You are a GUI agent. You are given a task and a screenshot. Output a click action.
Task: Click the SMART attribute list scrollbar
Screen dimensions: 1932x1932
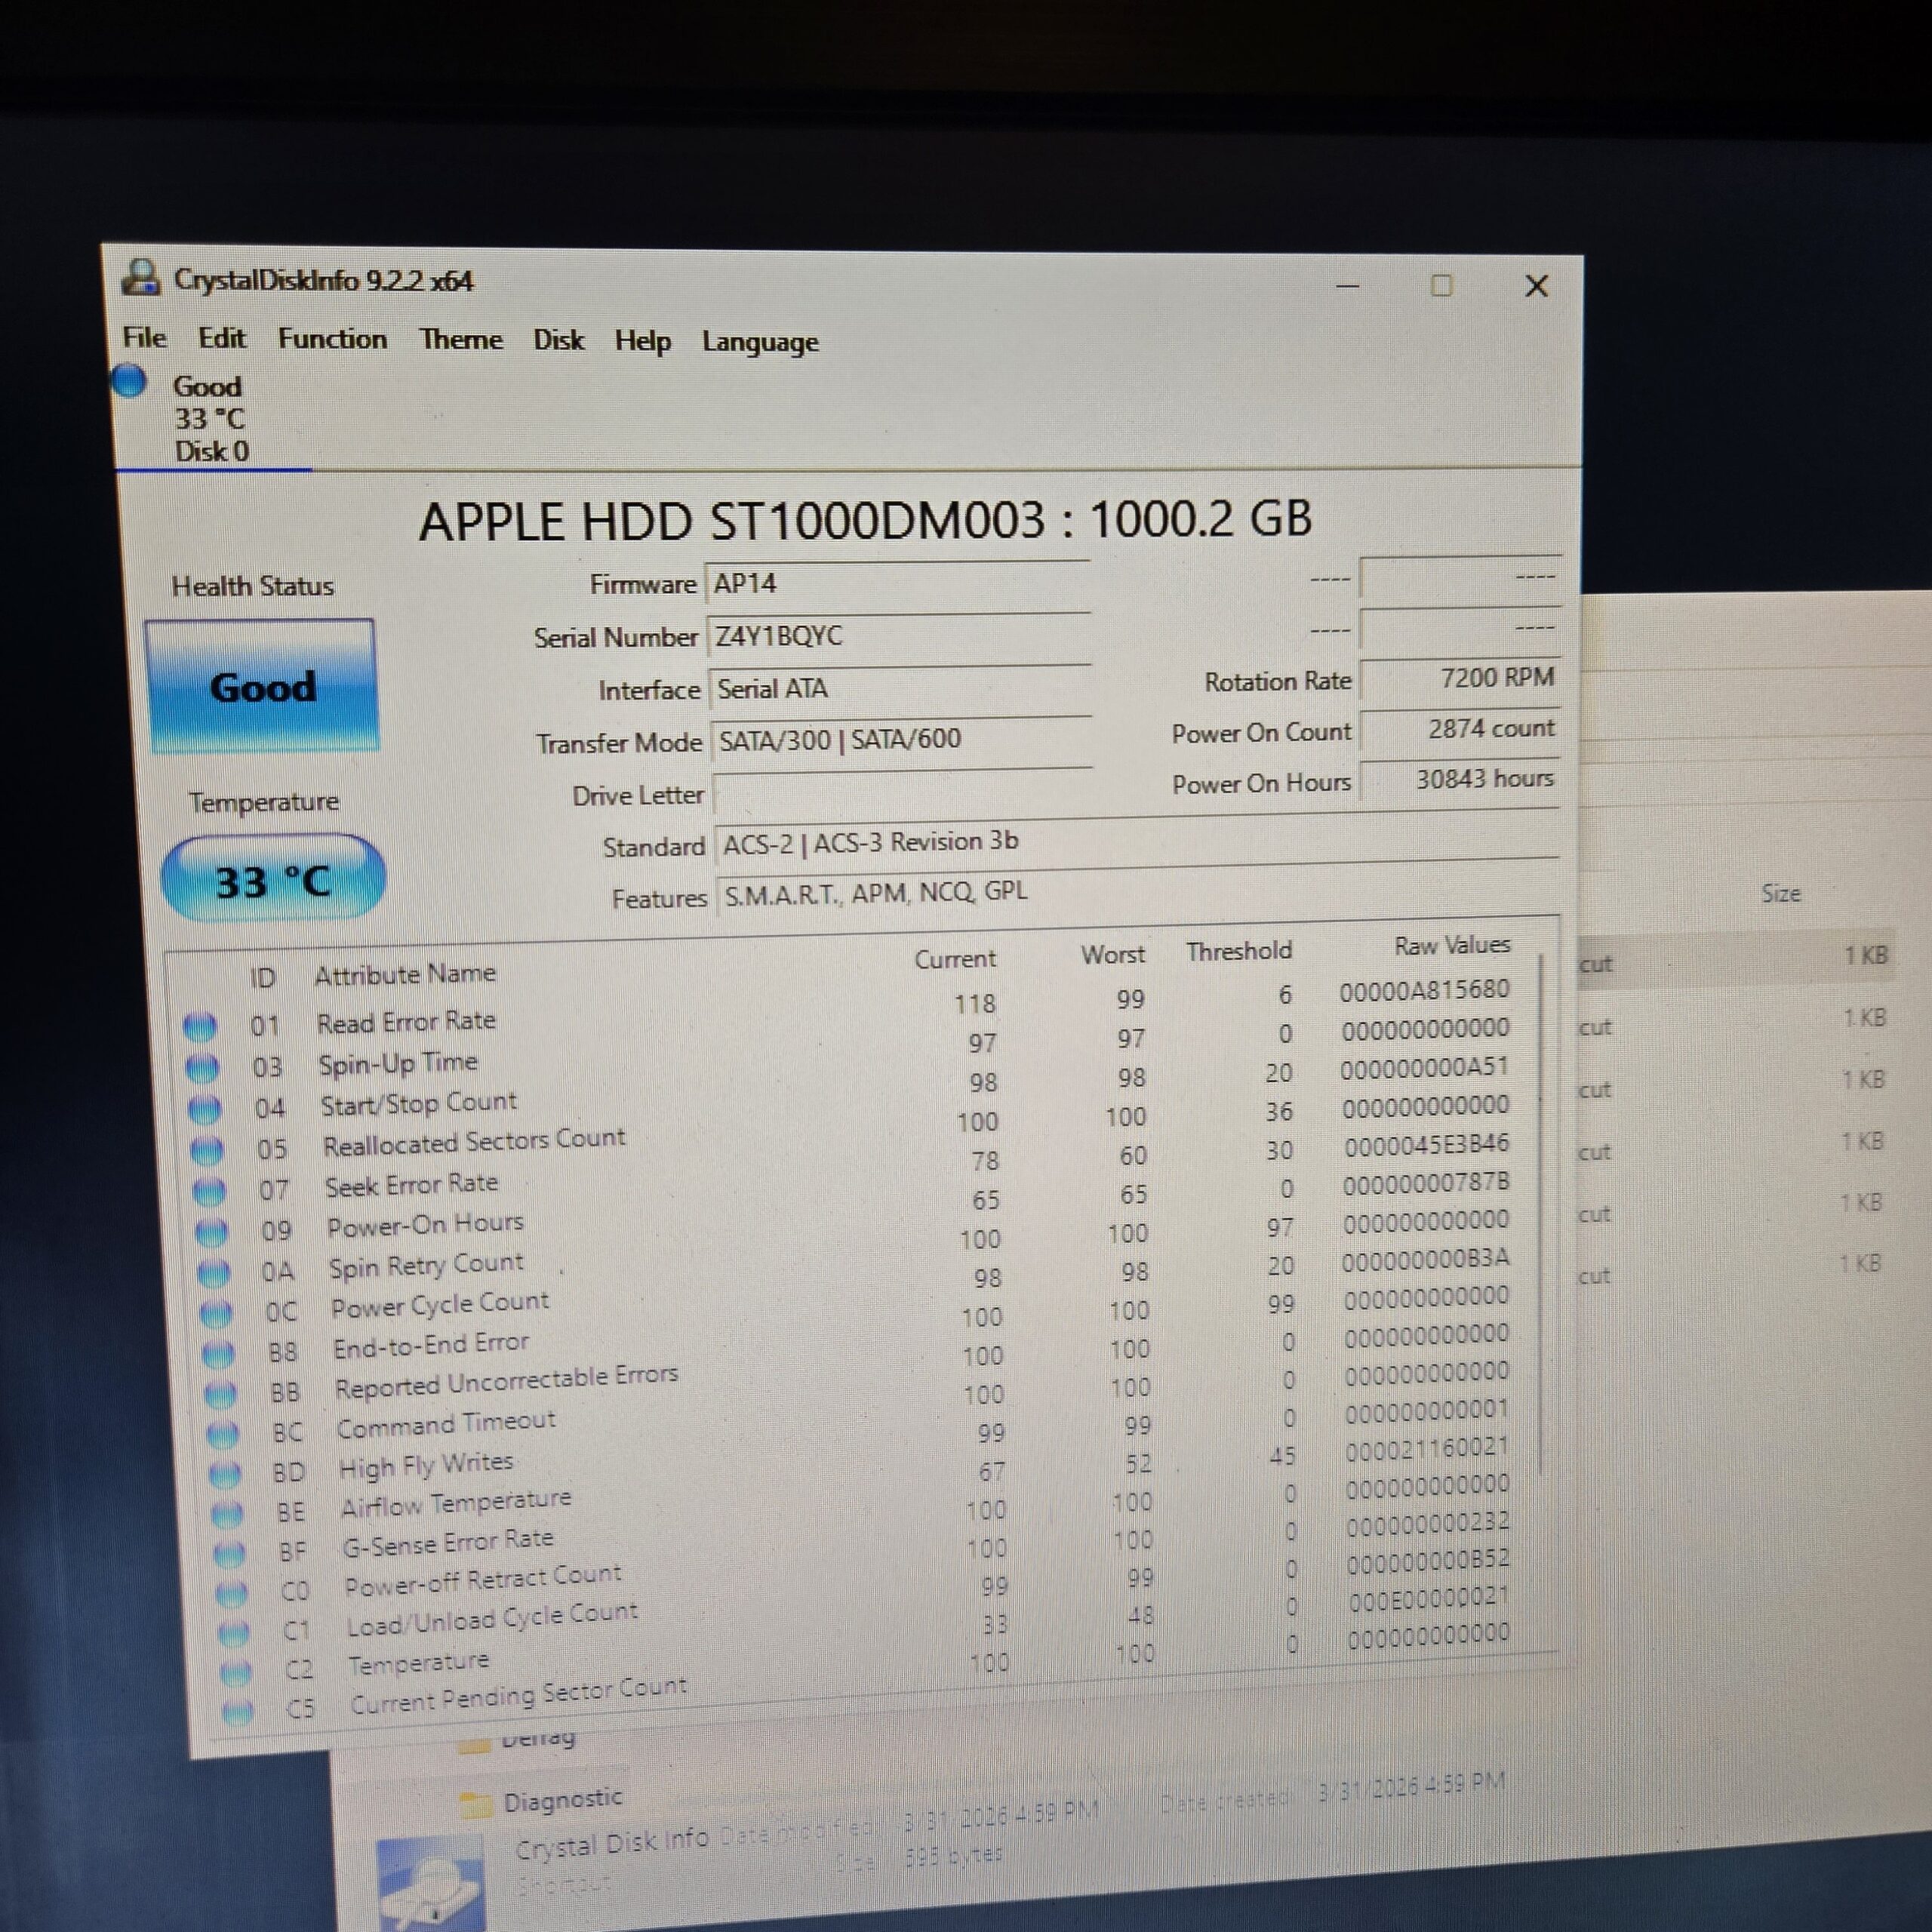pyautogui.click(x=1541, y=1210)
